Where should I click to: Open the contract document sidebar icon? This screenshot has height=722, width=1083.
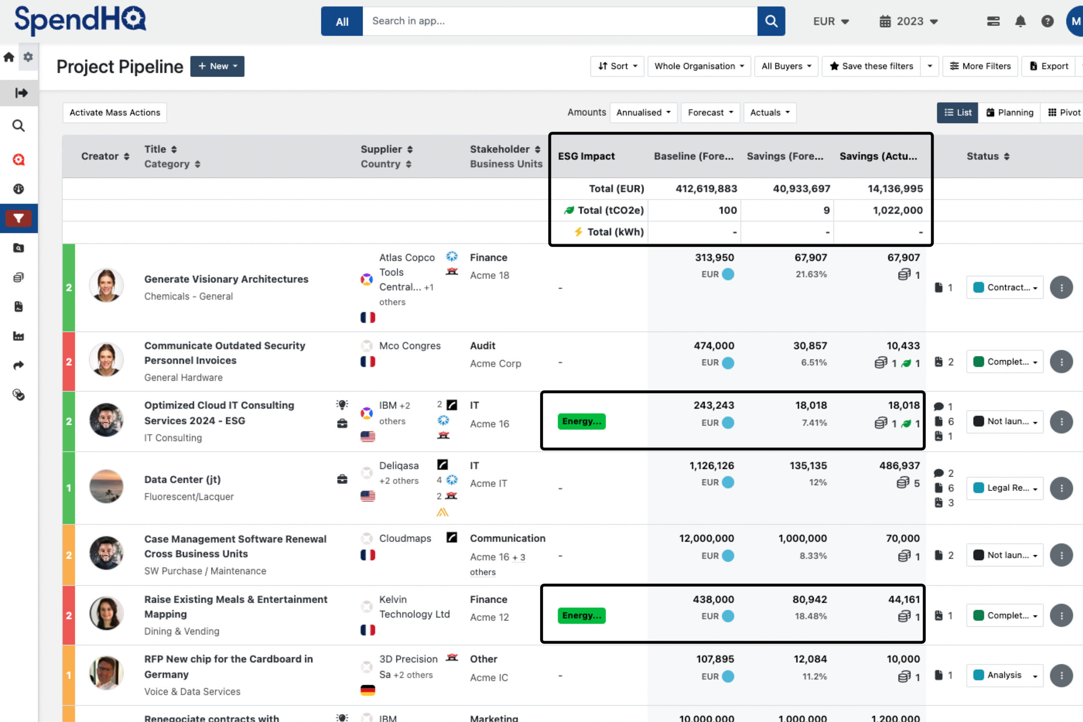coord(19,307)
